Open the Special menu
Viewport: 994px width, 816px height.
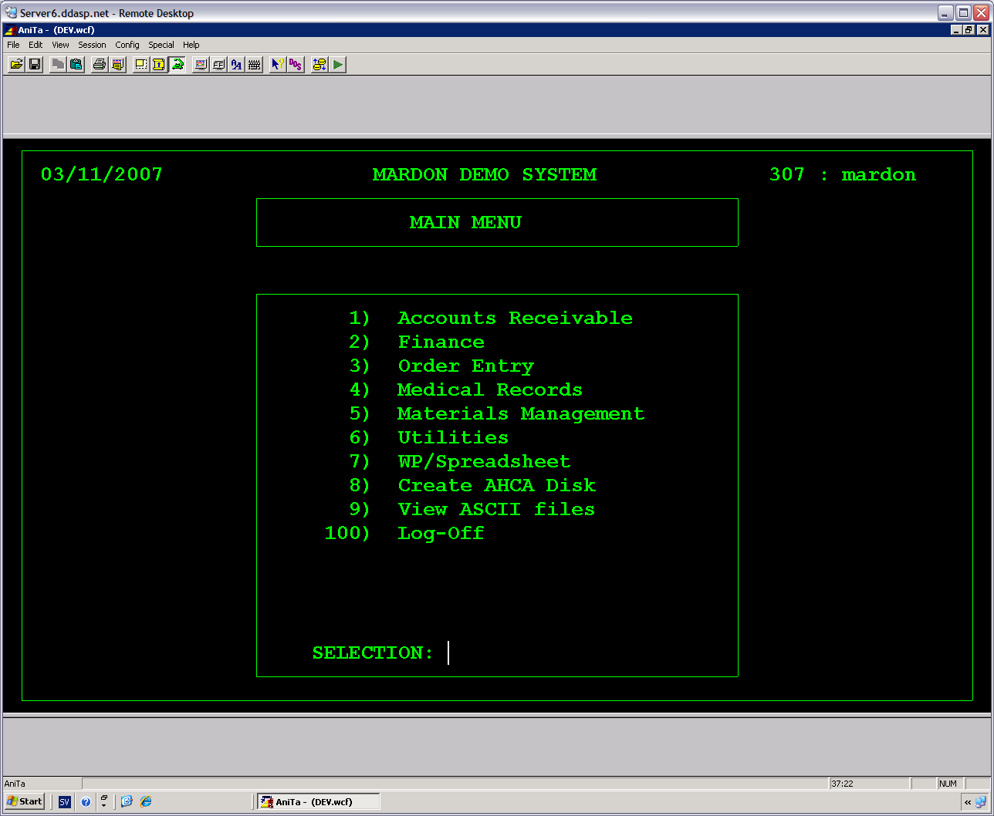coord(161,45)
